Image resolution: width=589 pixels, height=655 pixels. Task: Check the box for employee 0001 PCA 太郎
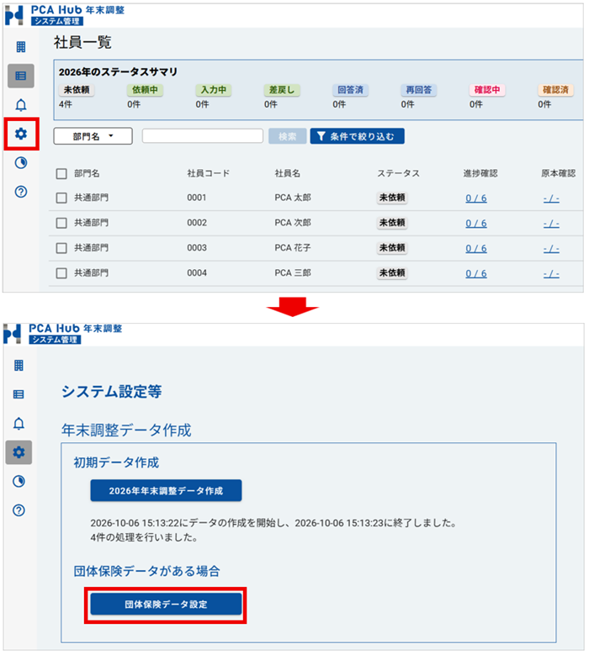pos(61,198)
